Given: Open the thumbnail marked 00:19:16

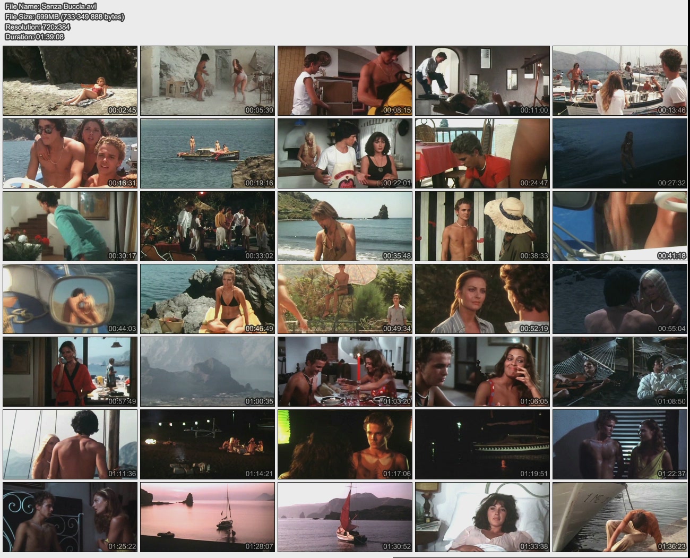Looking at the screenshot, I should click(x=208, y=153).
